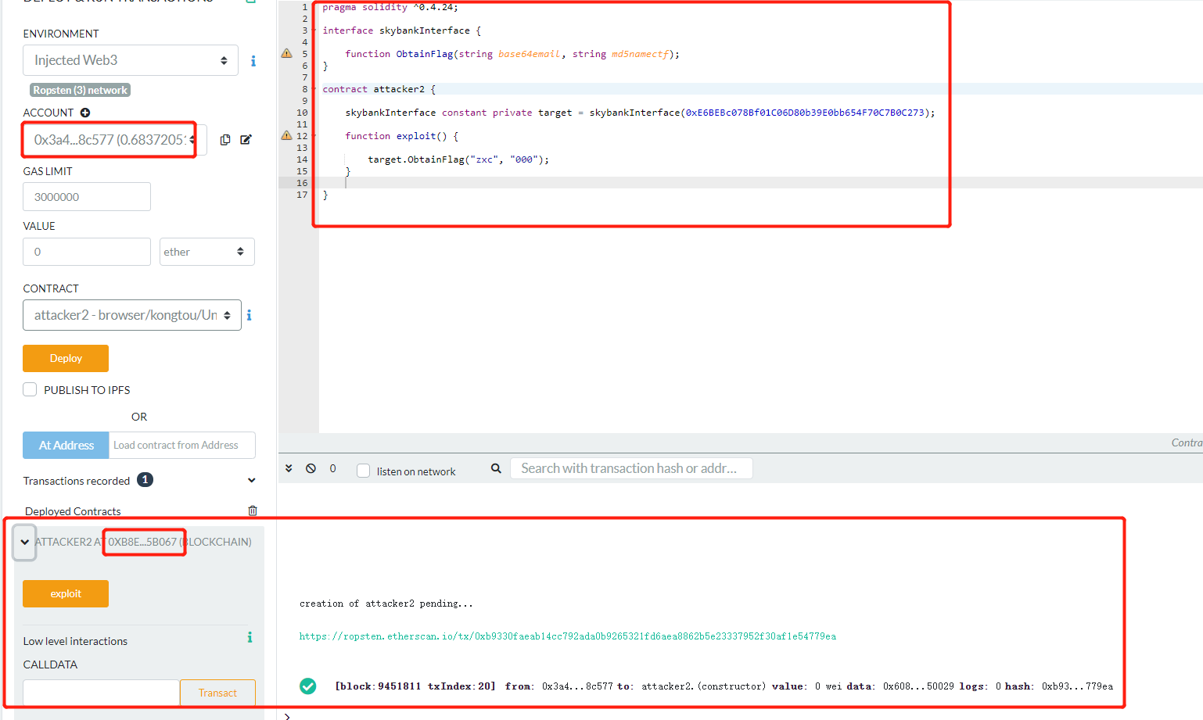
Task: Click the Ropsten (3) network badge
Action: pos(80,90)
